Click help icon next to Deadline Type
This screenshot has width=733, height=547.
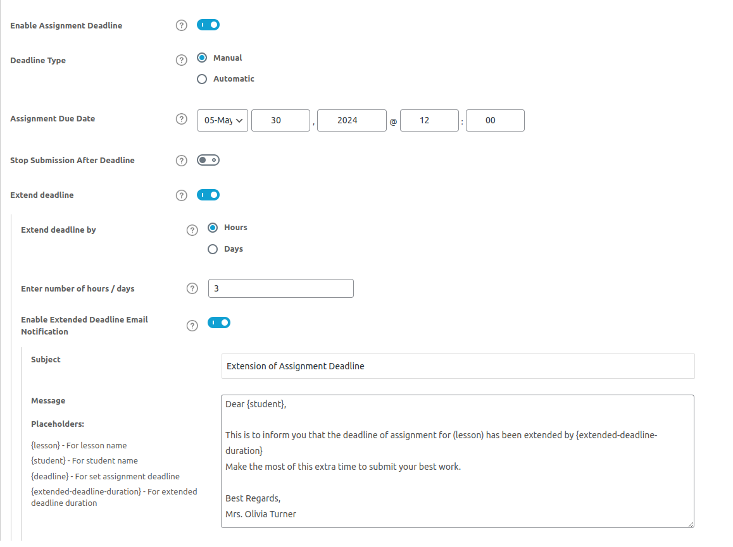click(x=181, y=60)
